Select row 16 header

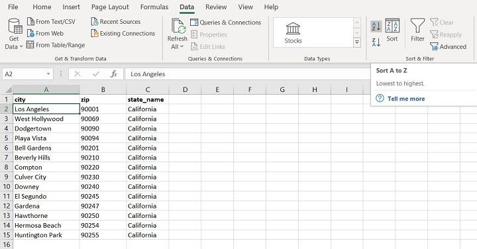(x=7, y=244)
